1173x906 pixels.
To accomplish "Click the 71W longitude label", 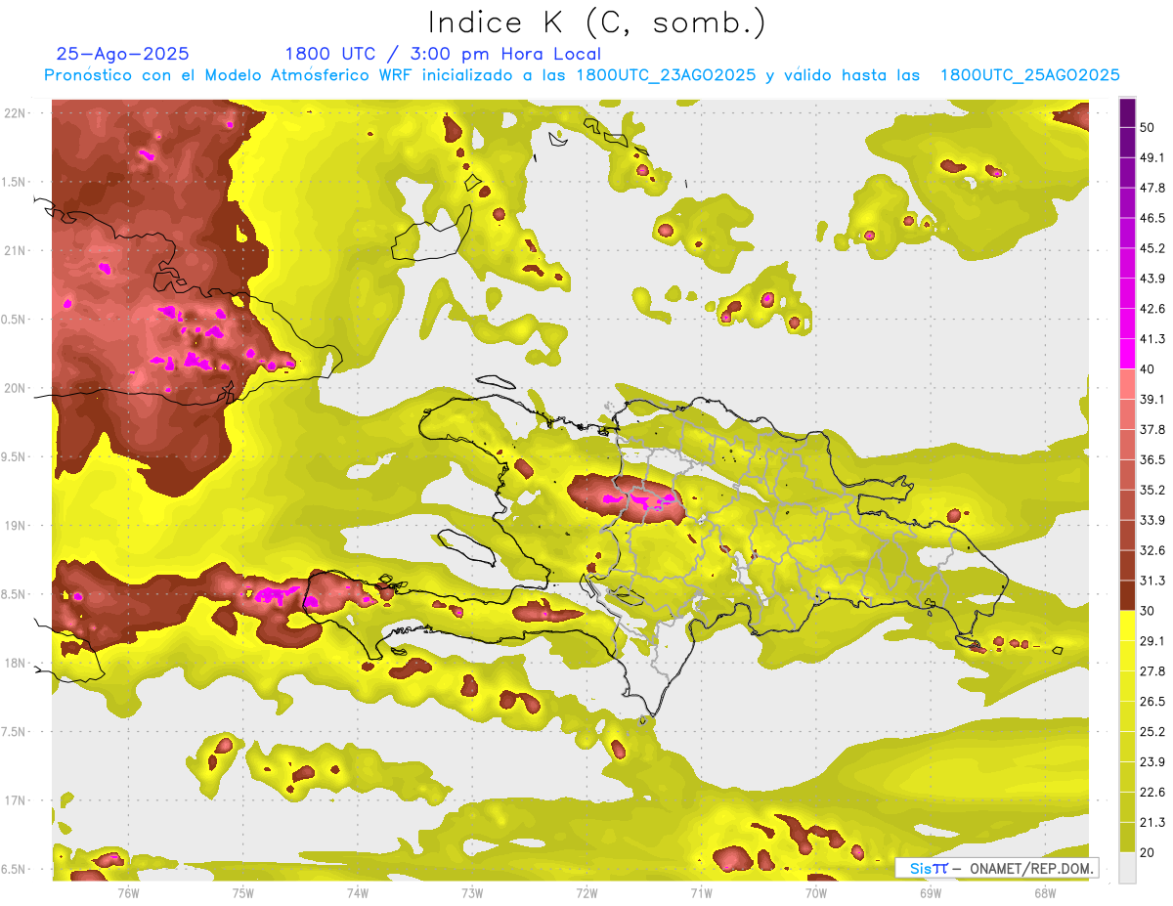I will pyautogui.click(x=701, y=892).
